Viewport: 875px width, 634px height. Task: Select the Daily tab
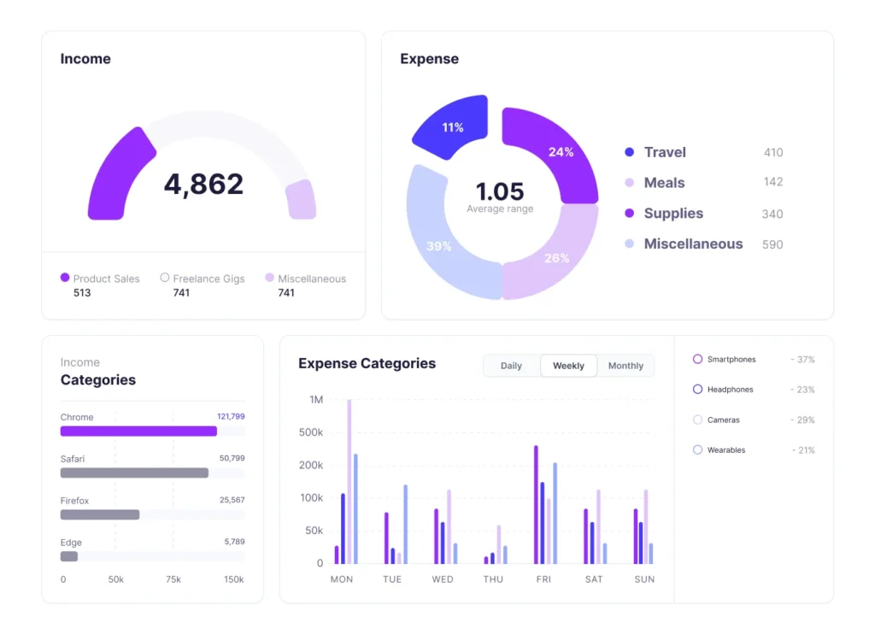coord(511,366)
